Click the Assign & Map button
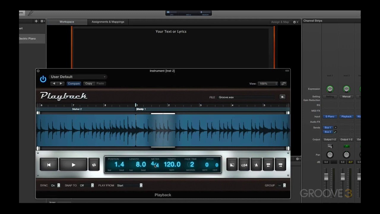Screen dimensions: 380x214 tap(280, 22)
